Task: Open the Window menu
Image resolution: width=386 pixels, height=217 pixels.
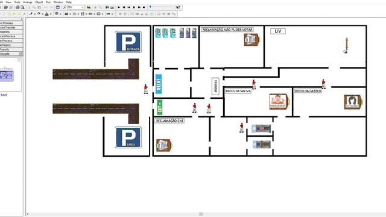Action: tap(58, 2)
